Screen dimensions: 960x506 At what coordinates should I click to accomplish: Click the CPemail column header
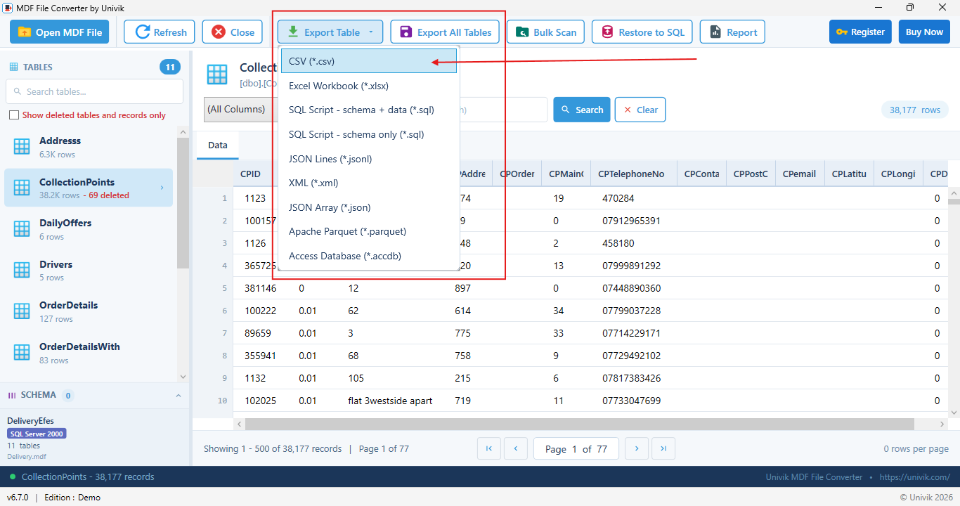tap(799, 174)
